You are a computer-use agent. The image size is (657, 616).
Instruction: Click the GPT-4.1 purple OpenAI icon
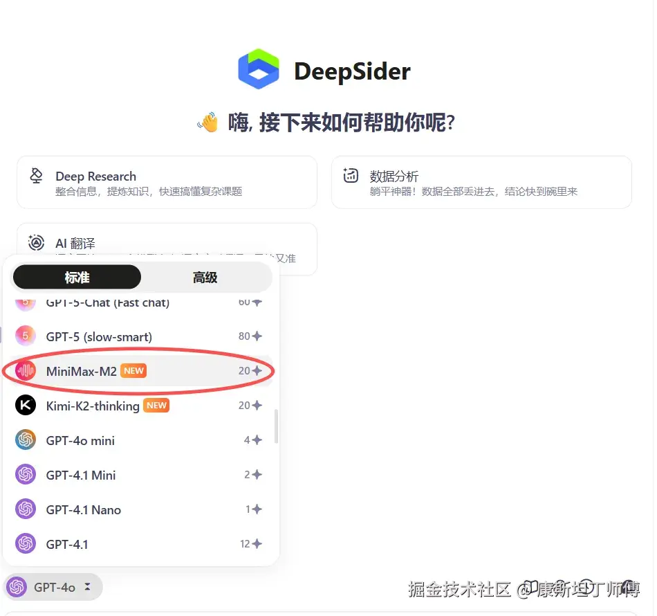coord(25,544)
